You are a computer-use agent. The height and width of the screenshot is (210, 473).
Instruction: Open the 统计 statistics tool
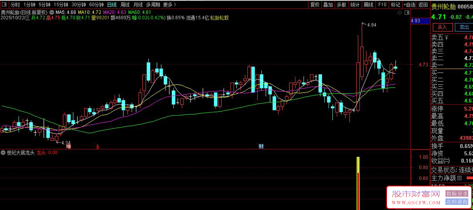355,5
